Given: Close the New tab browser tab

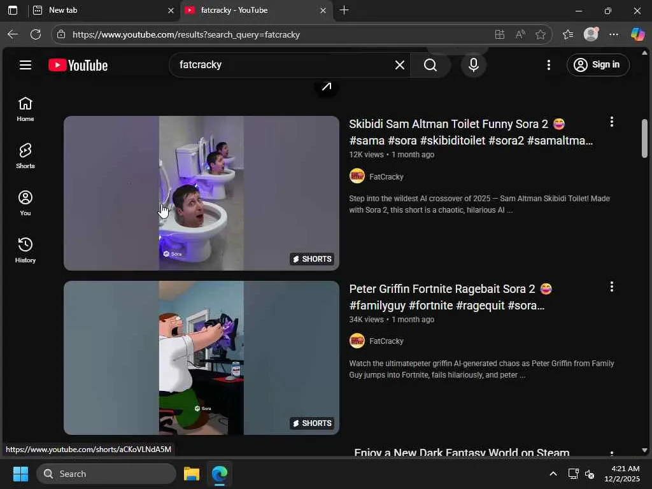Looking at the screenshot, I should point(171,10).
